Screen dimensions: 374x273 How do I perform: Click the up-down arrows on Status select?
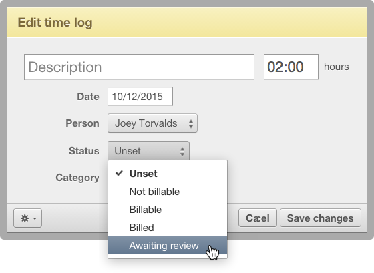pos(182,151)
